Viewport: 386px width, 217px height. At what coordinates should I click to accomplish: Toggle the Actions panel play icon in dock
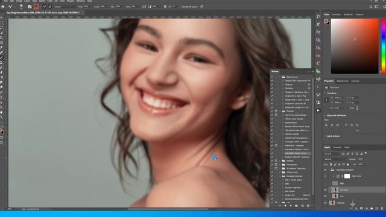318,110
